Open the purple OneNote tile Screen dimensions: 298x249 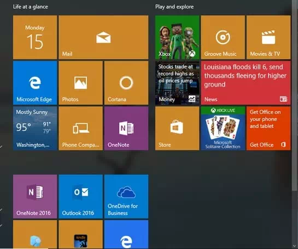tap(126, 129)
